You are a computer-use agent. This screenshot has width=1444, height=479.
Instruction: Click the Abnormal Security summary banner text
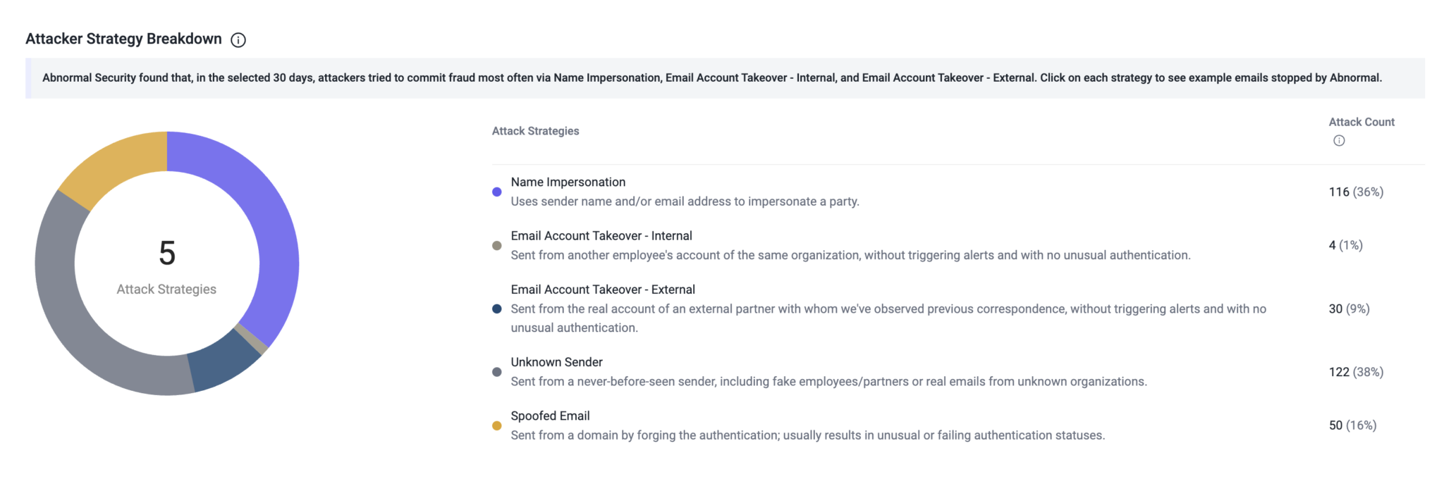pos(712,77)
